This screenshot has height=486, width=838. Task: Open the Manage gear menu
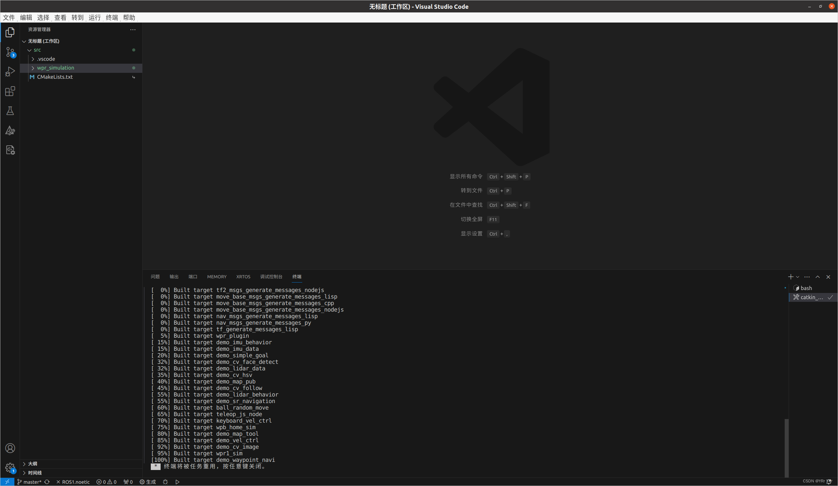[10, 468]
